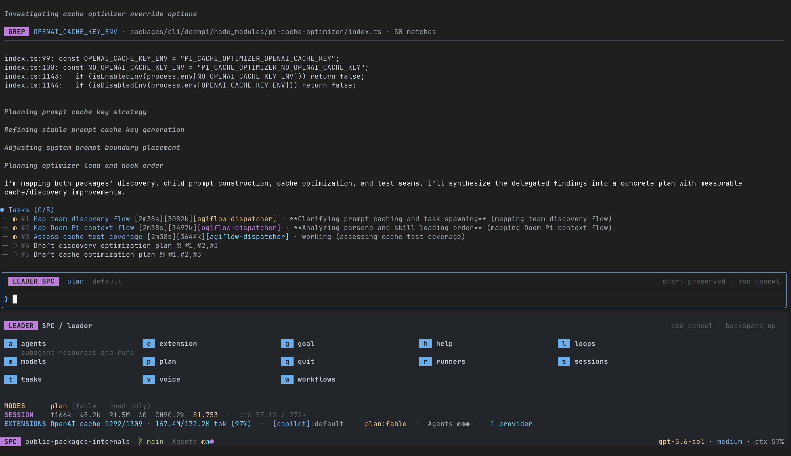Open the runners menu entry
Viewport: 791px width, 456px height.
pos(451,361)
